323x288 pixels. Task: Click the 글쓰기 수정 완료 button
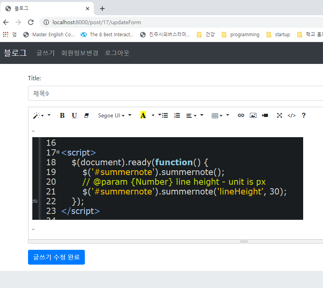56,257
